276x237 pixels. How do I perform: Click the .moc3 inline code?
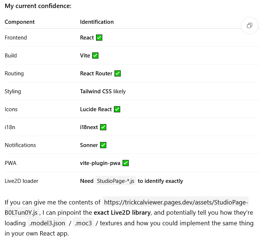point(83,223)
